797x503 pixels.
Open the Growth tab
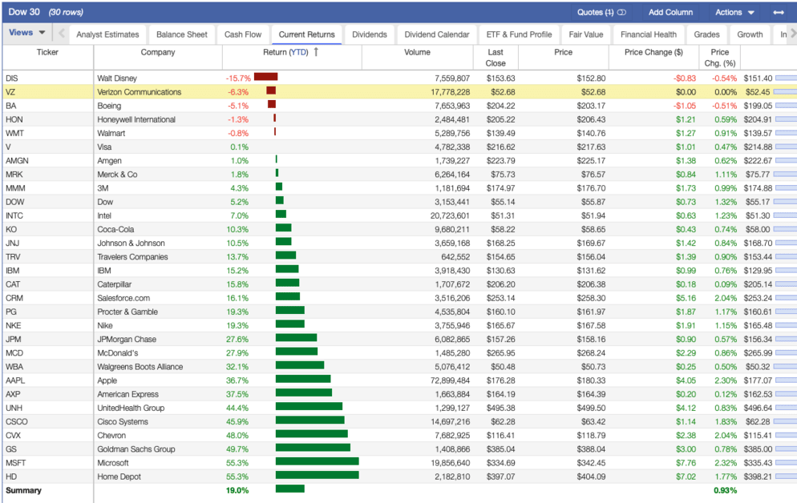(x=750, y=34)
